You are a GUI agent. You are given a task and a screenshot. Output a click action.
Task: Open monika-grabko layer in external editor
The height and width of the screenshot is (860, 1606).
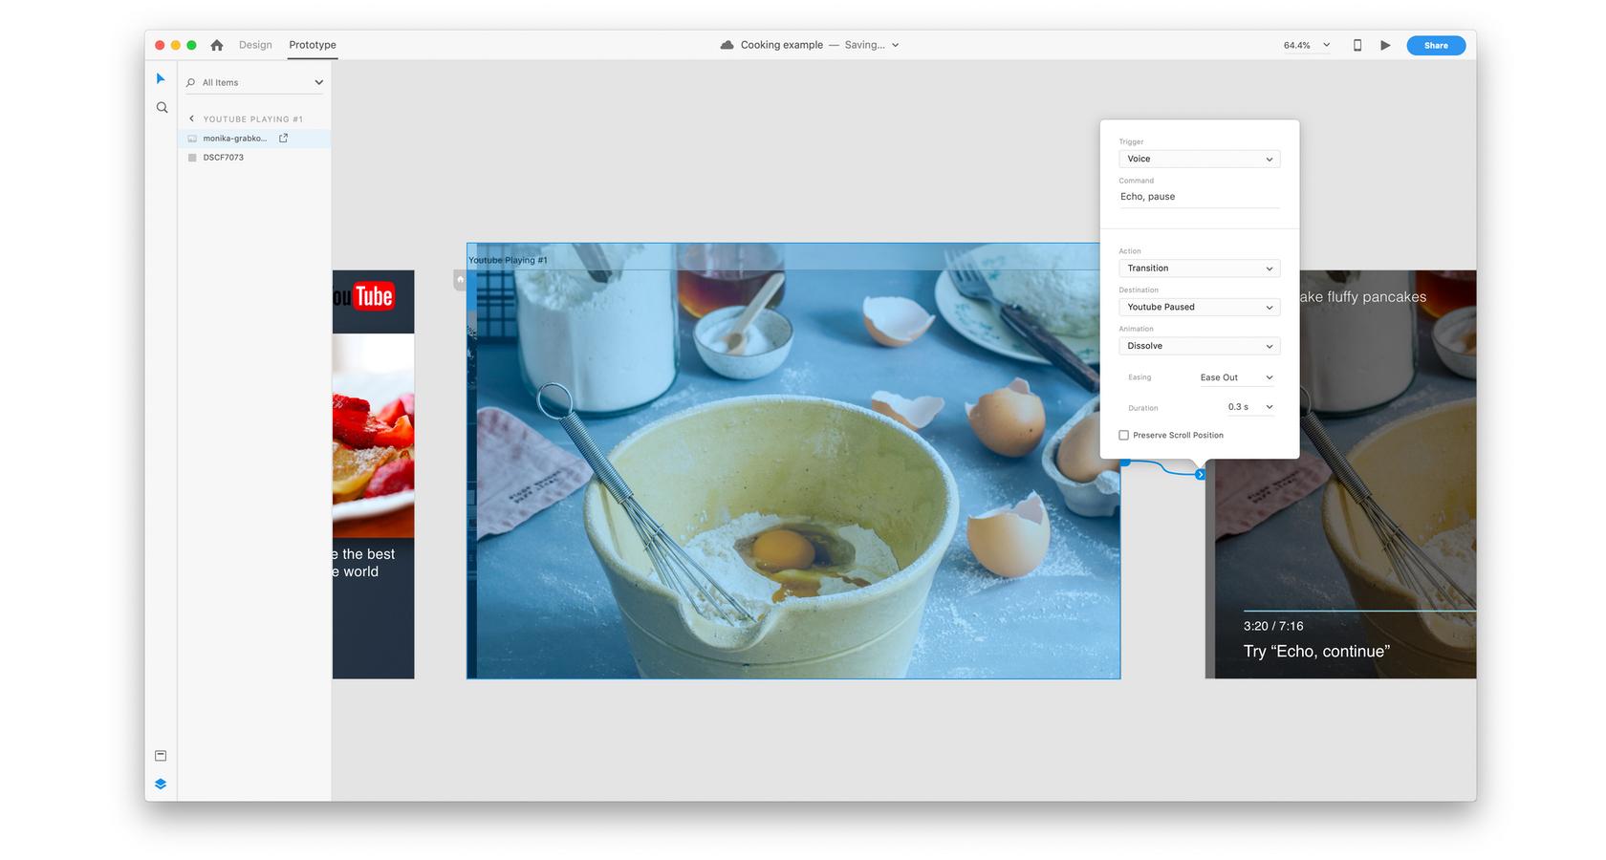[283, 138]
